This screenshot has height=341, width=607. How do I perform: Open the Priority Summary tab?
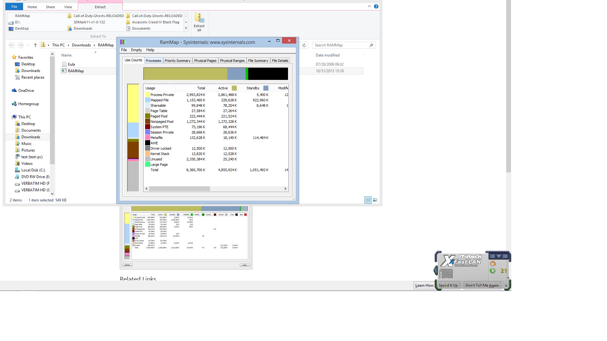(x=177, y=61)
